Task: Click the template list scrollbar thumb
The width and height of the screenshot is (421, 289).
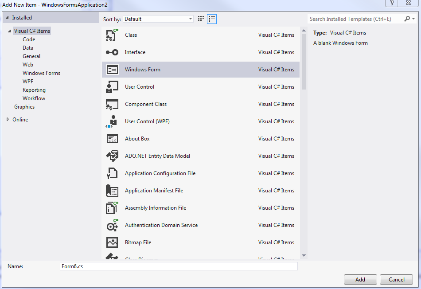Action: (304, 62)
